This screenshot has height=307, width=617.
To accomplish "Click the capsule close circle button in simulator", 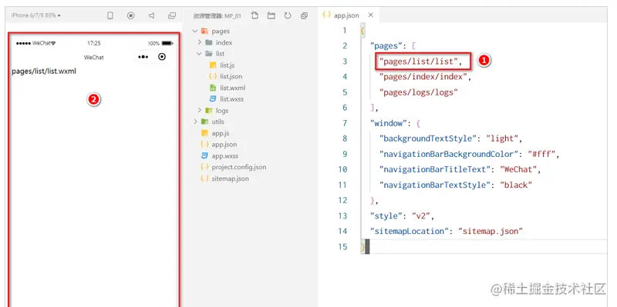I will coord(162,57).
